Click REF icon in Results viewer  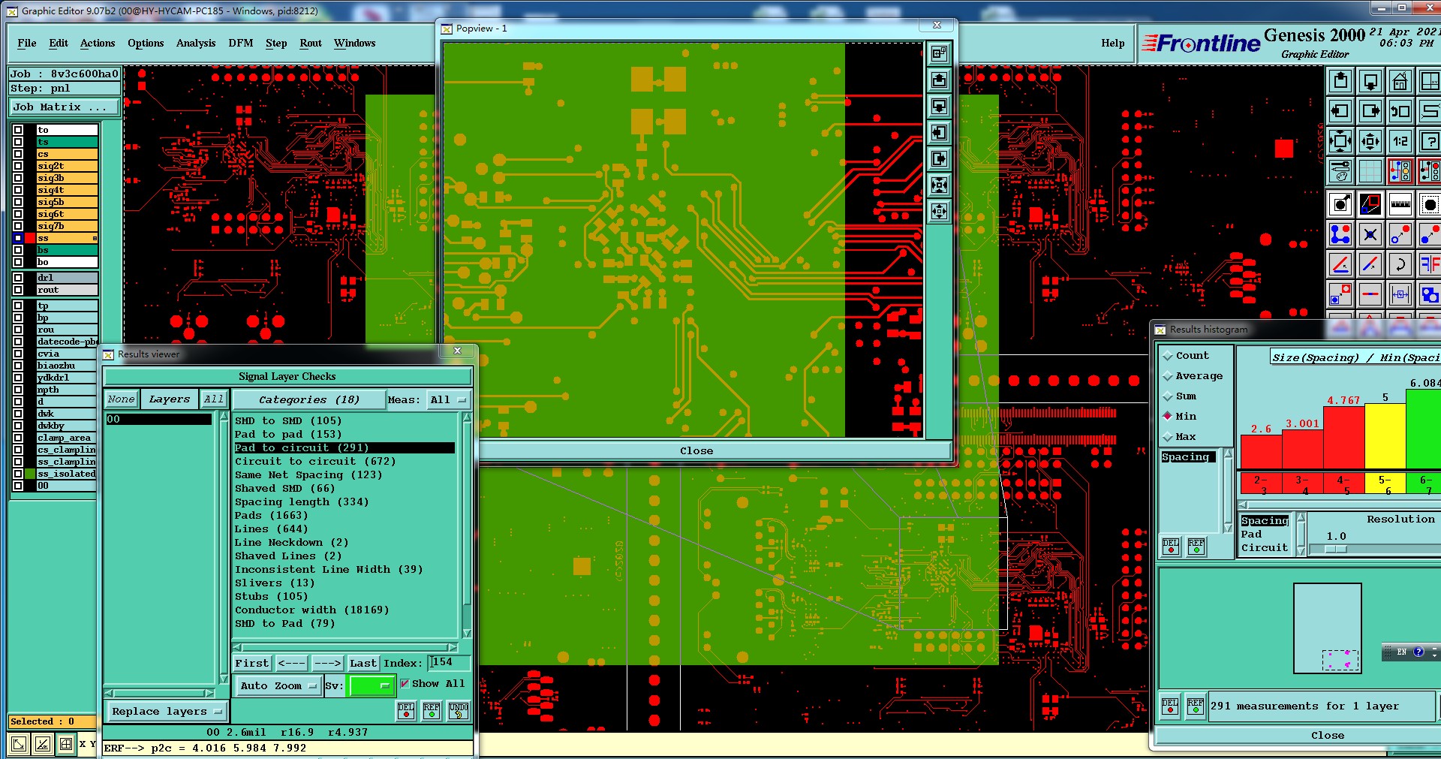tap(432, 711)
